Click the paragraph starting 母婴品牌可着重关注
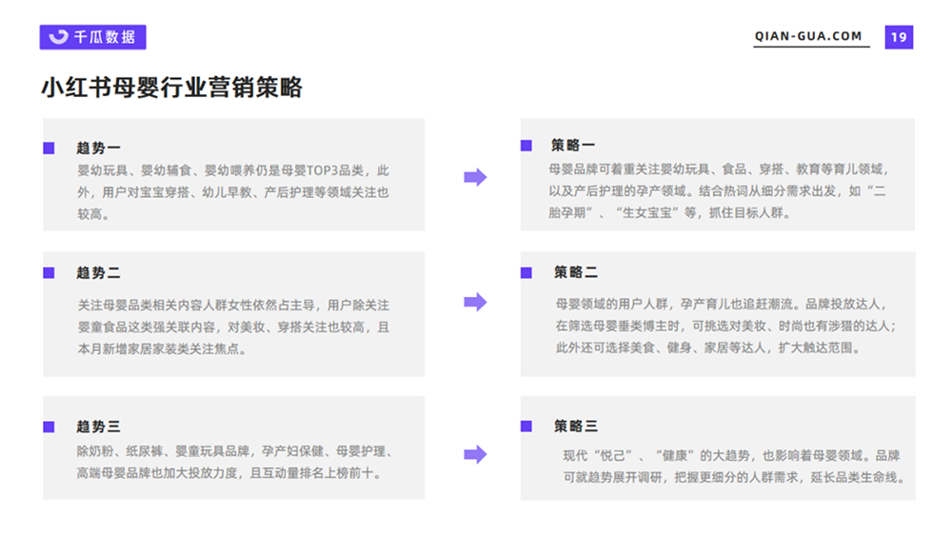Screen dimensions: 952x536 [719, 191]
